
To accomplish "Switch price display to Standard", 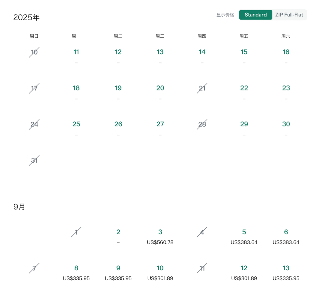I will click(255, 15).
